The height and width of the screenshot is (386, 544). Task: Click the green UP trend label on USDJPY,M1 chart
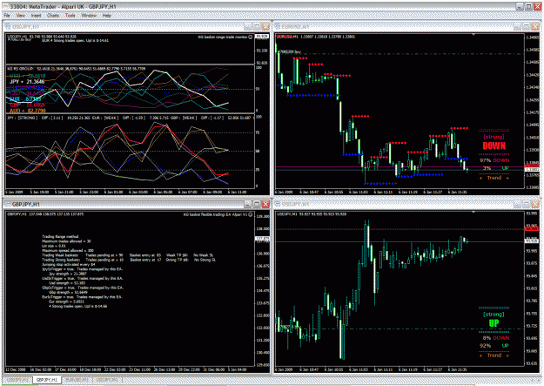coord(494,323)
